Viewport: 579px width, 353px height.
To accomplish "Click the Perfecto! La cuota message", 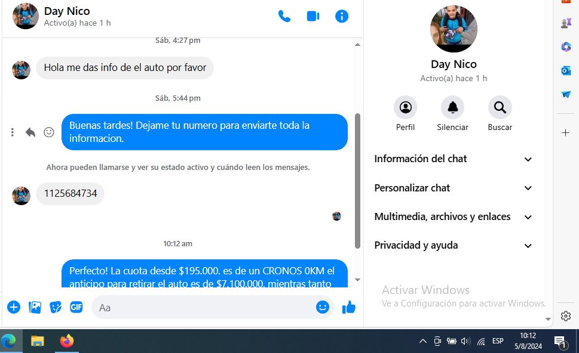I will [x=204, y=274].
